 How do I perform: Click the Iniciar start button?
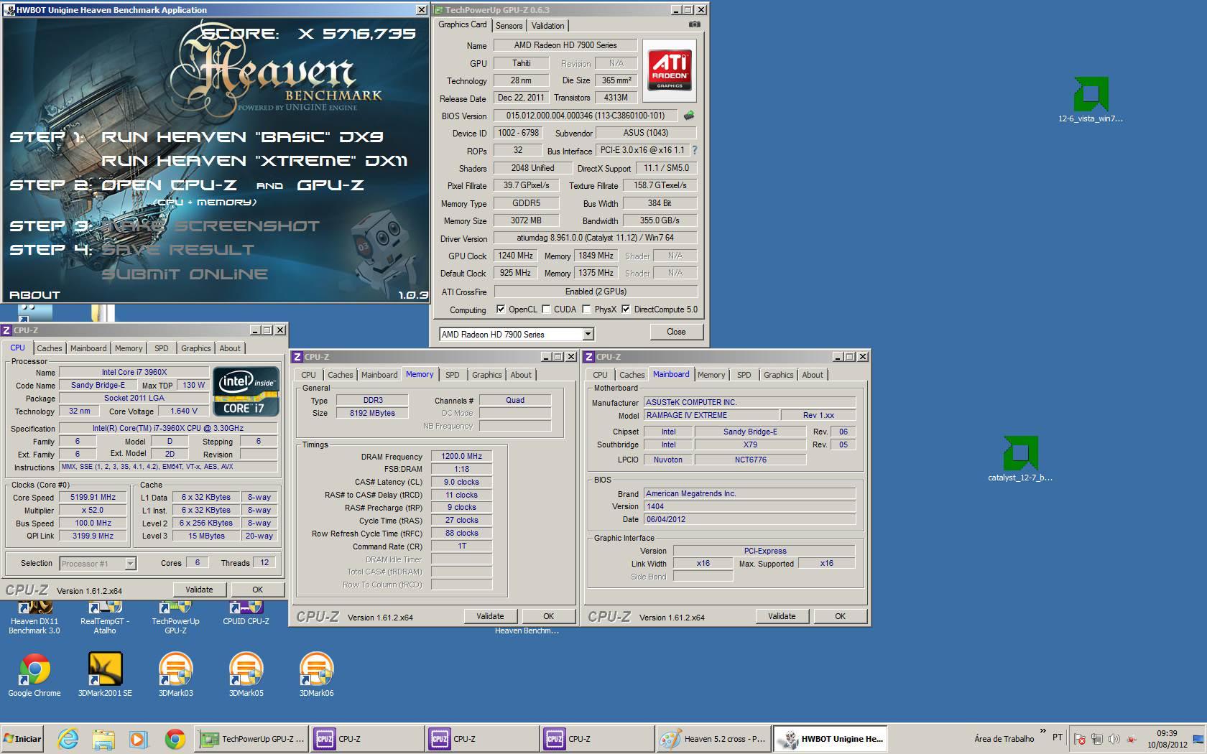coord(22,738)
